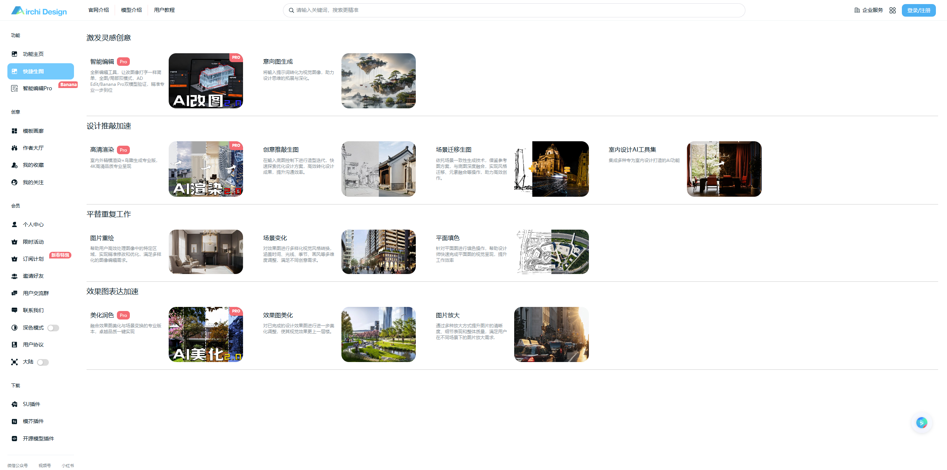947x470 pixels.
Task: Click the 登录/注册 button
Action: tap(918, 10)
